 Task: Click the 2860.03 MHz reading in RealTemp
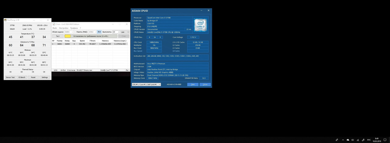(27, 25)
